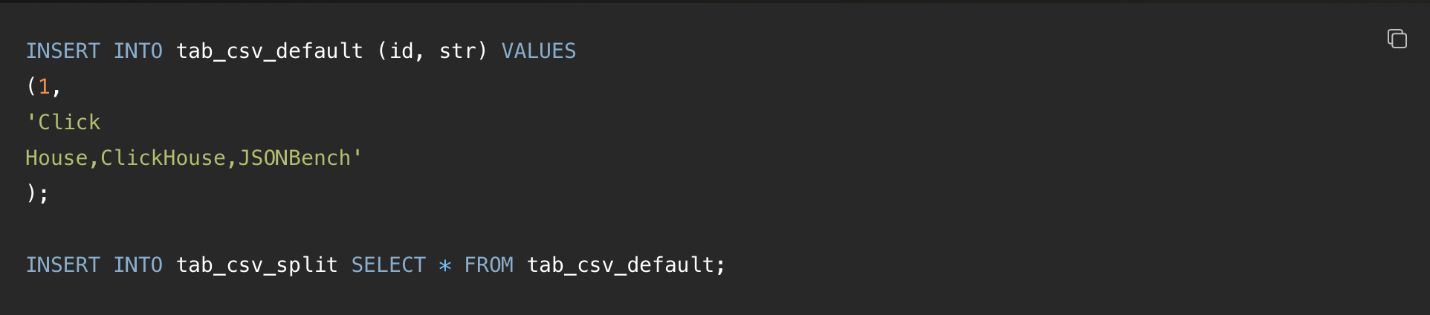Image resolution: width=1430 pixels, height=315 pixels.
Task: Click the first INSERT keyword
Action: (62, 51)
